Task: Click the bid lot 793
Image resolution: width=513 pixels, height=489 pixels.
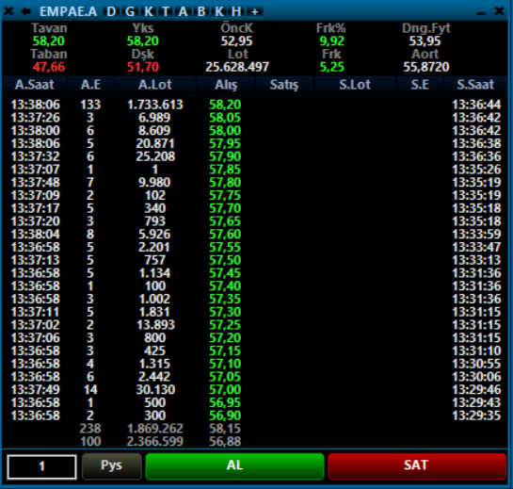Action: [155, 221]
